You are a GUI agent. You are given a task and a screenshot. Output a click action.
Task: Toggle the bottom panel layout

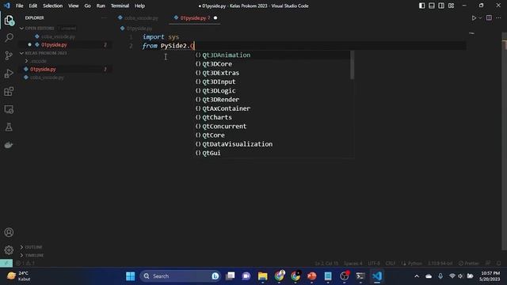click(x=432, y=6)
